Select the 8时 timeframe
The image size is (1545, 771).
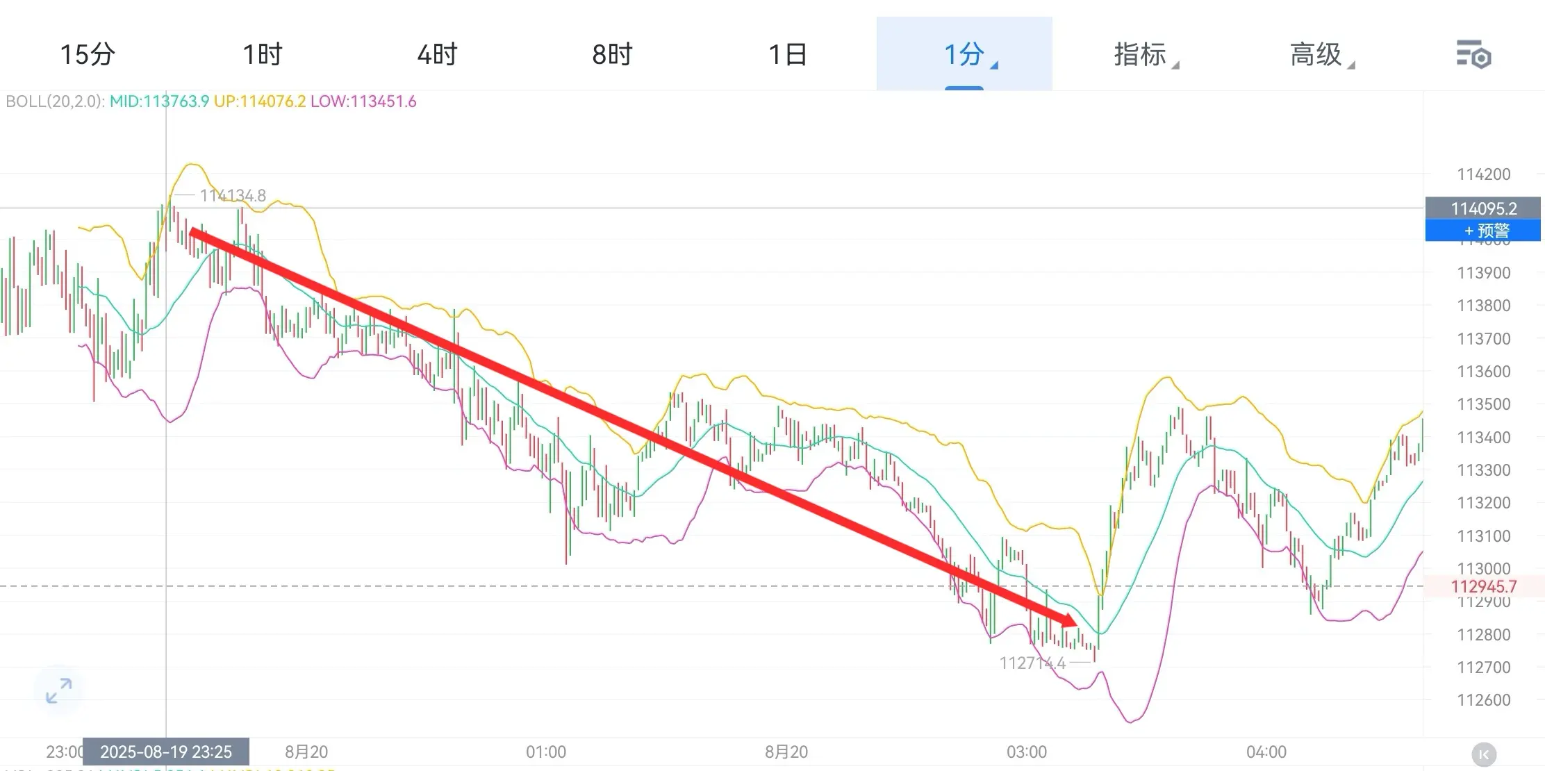pyautogui.click(x=613, y=54)
